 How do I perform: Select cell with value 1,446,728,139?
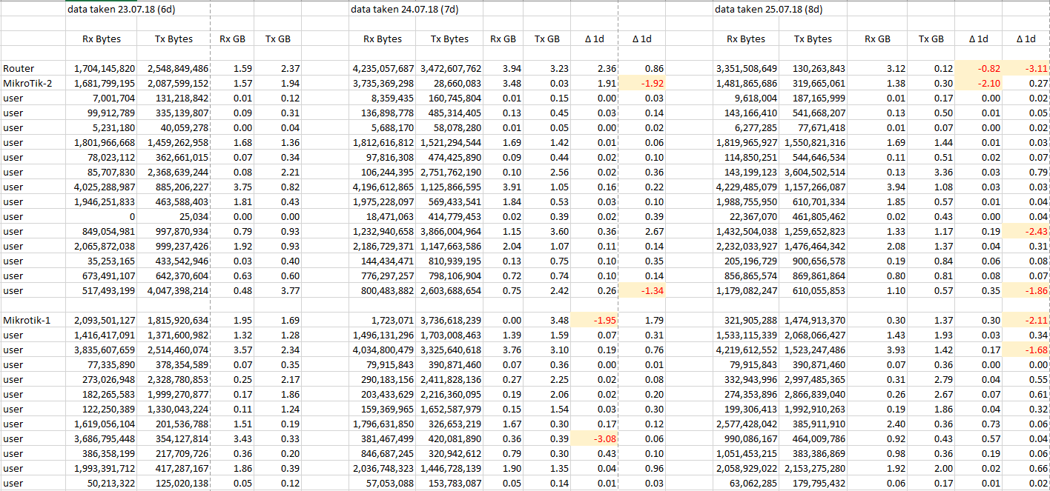pyautogui.click(x=449, y=468)
